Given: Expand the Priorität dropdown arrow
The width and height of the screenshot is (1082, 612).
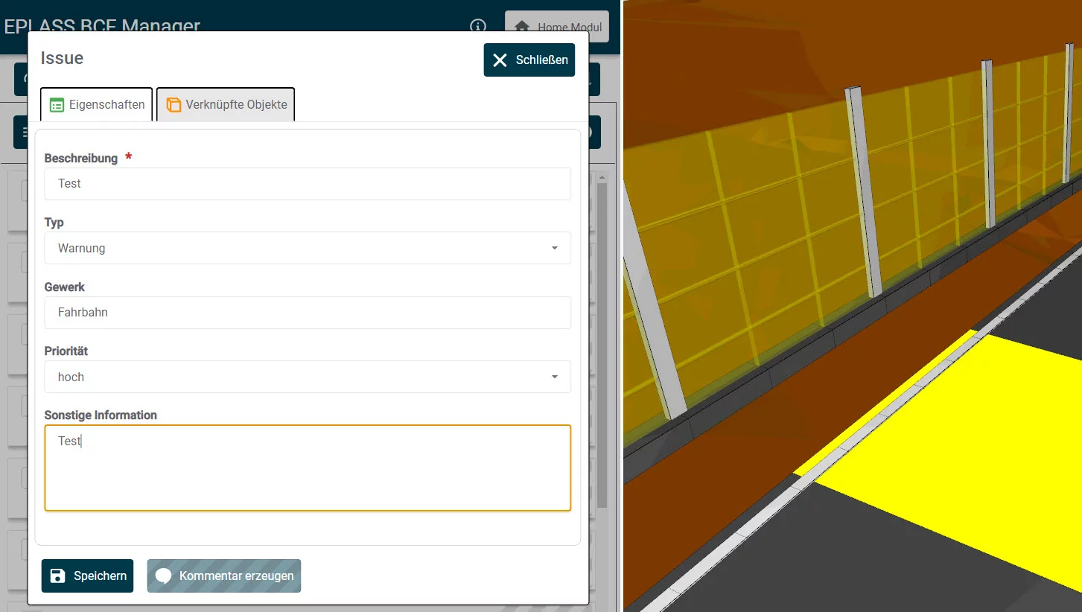Looking at the screenshot, I should 554,377.
